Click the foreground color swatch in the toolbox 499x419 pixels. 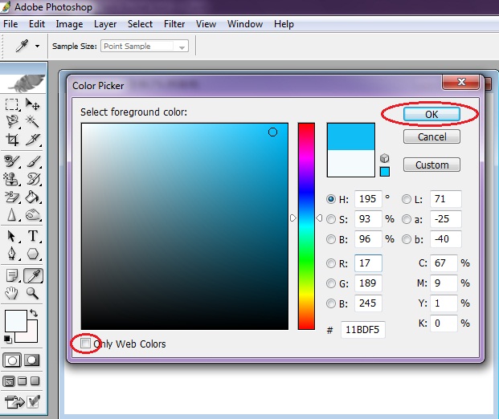pos(16,321)
